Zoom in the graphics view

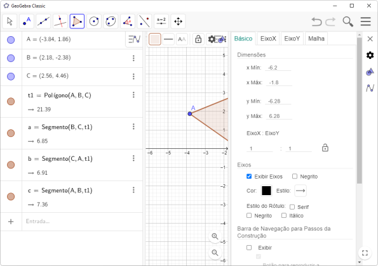pyautogui.click(x=215, y=236)
